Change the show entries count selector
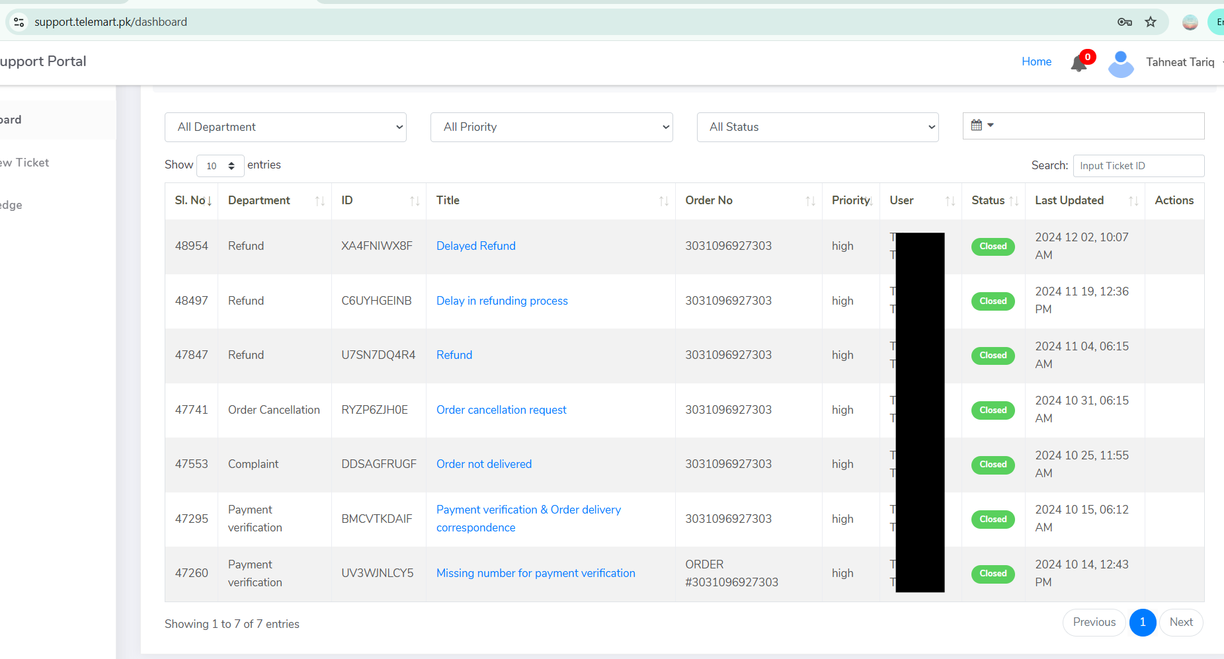This screenshot has height=659, width=1224. point(220,166)
